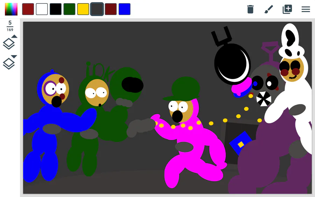Click the layer counter 5 of 169
Screen dimensions: 315x197
[10, 26]
